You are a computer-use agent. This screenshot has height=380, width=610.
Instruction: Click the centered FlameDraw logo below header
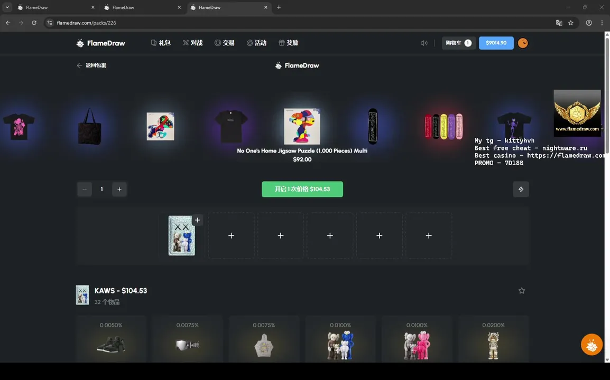pyautogui.click(x=297, y=65)
